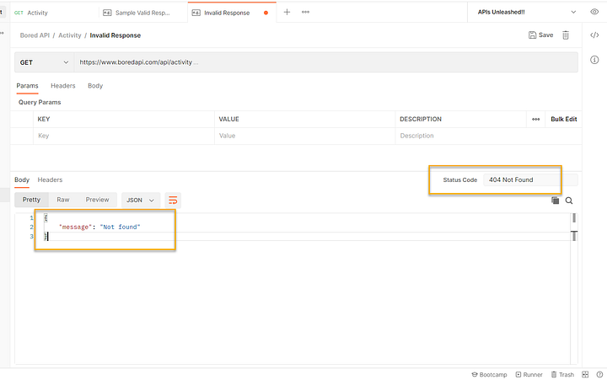Click the KEY column header
Screen dimensions: 607x380
[x=44, y=119]
